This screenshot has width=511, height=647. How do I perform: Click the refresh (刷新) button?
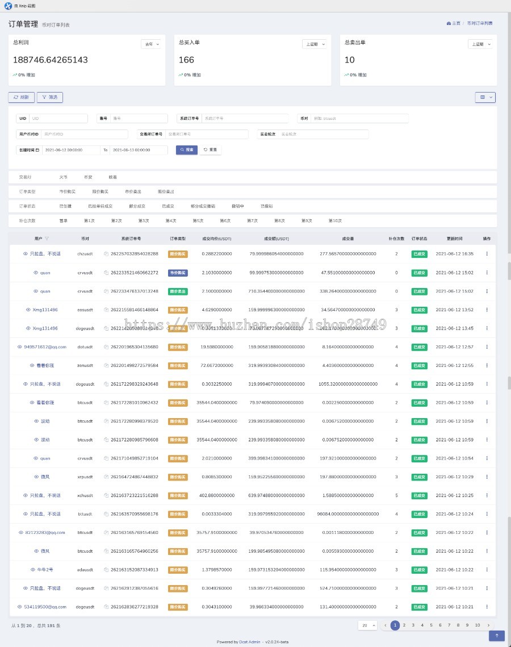22,97
